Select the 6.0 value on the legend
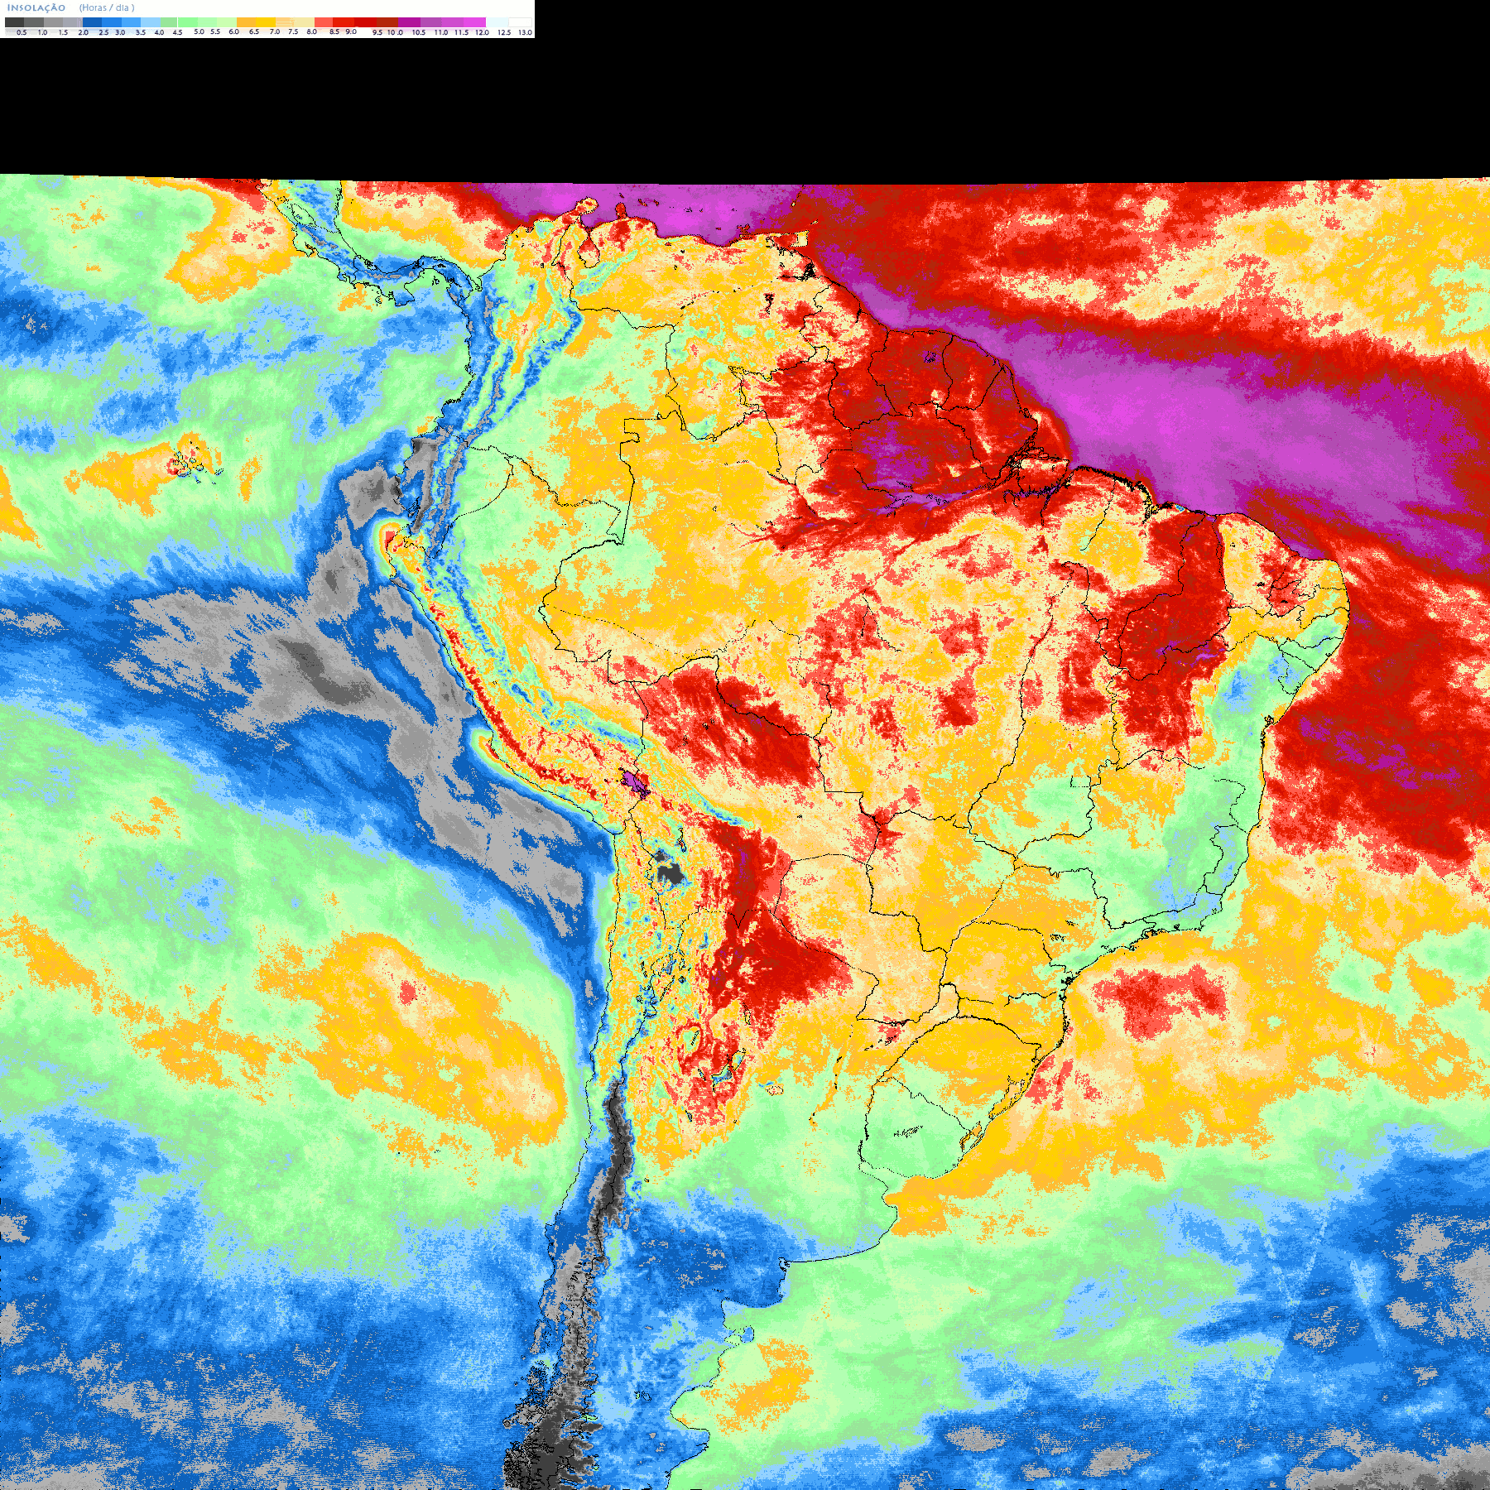1490x1490 pixels. [x=233, y=31]
